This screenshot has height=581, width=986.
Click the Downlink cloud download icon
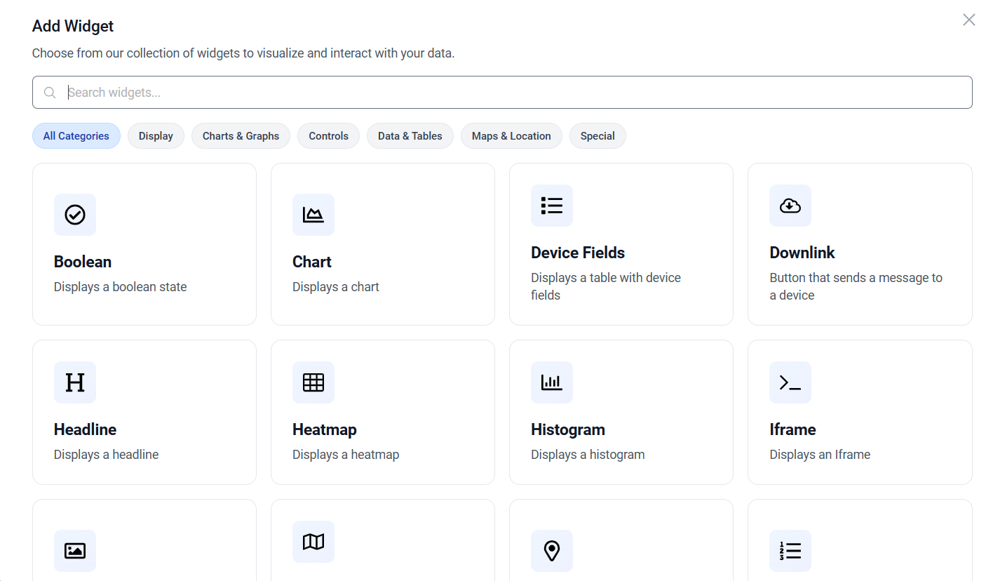coord(790,206)
